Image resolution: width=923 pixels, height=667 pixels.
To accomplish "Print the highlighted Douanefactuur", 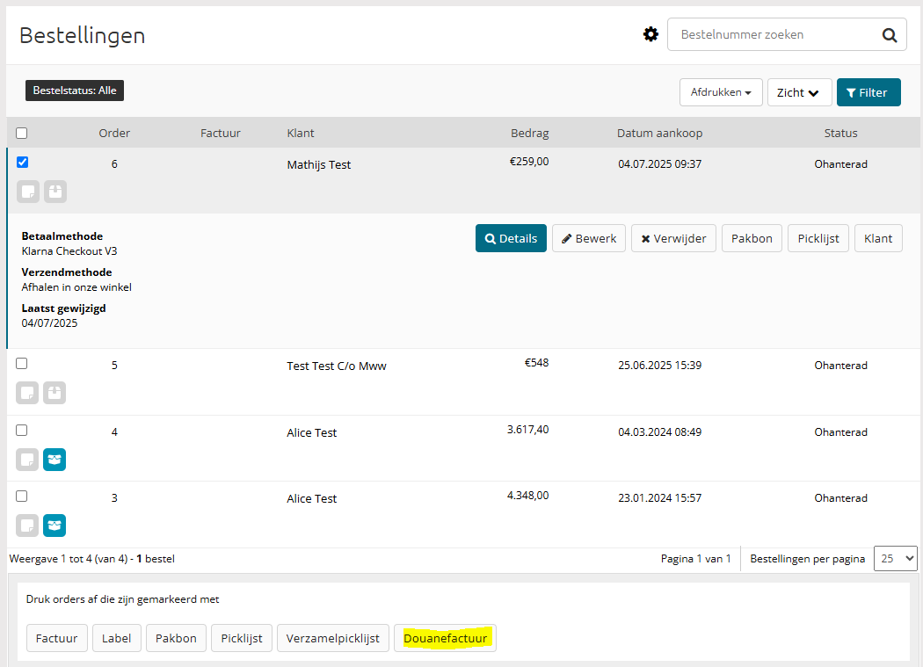I will pos(445,638).
